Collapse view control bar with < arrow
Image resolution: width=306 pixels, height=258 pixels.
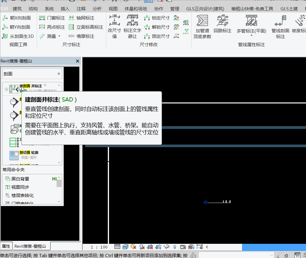(207, 247)
